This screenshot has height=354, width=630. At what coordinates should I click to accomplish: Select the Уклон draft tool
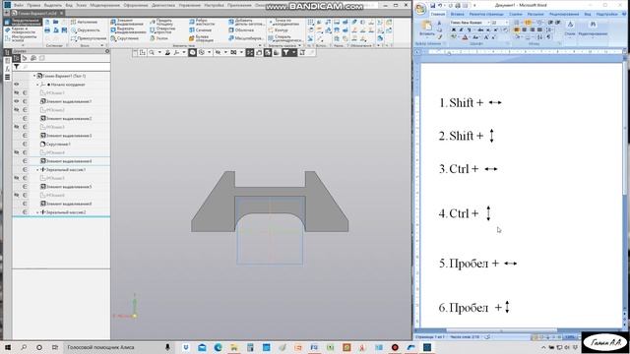(x=159, y=38)
